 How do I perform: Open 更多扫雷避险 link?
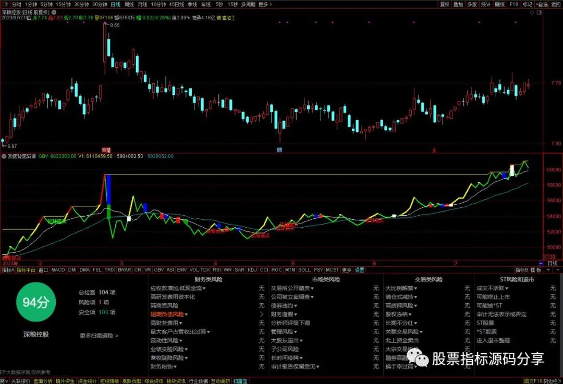click(99, 336)
